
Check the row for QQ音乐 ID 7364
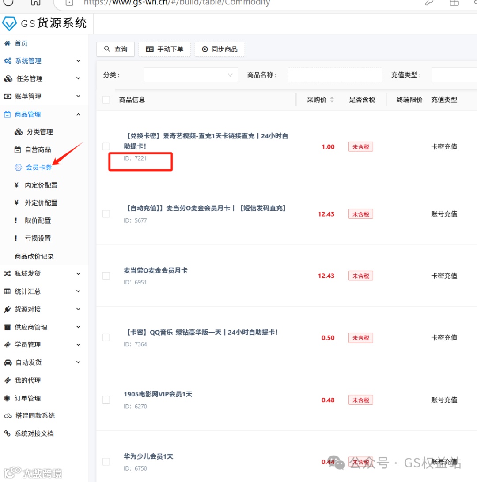[x=106, y=337]
